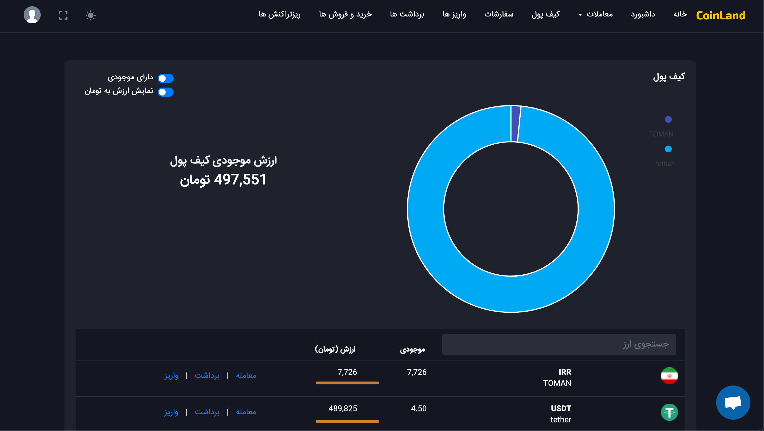Click the tether legend blue dot
This screenshot has width=764, height=431.
coord(668,149)
